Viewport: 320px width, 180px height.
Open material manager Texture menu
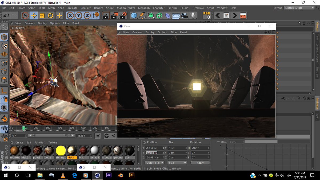pyautogui.click(x=53, y=142)
